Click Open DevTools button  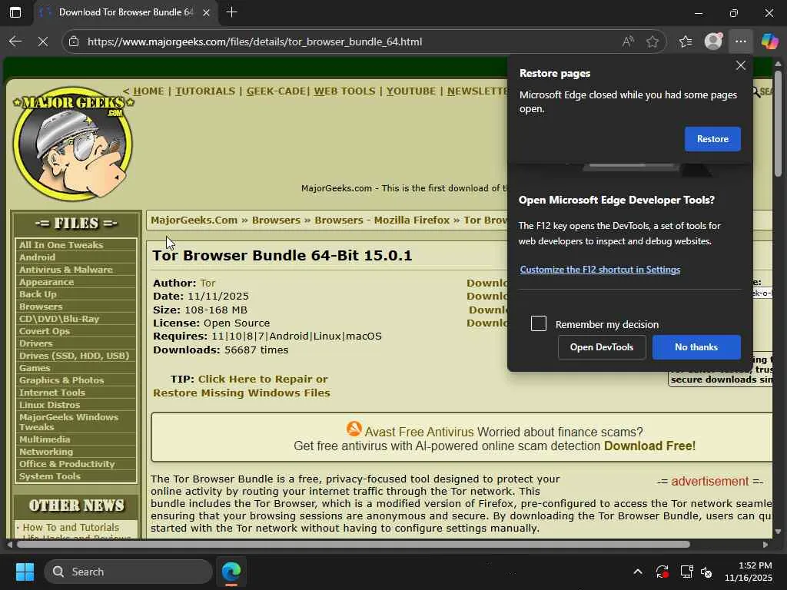601,347
